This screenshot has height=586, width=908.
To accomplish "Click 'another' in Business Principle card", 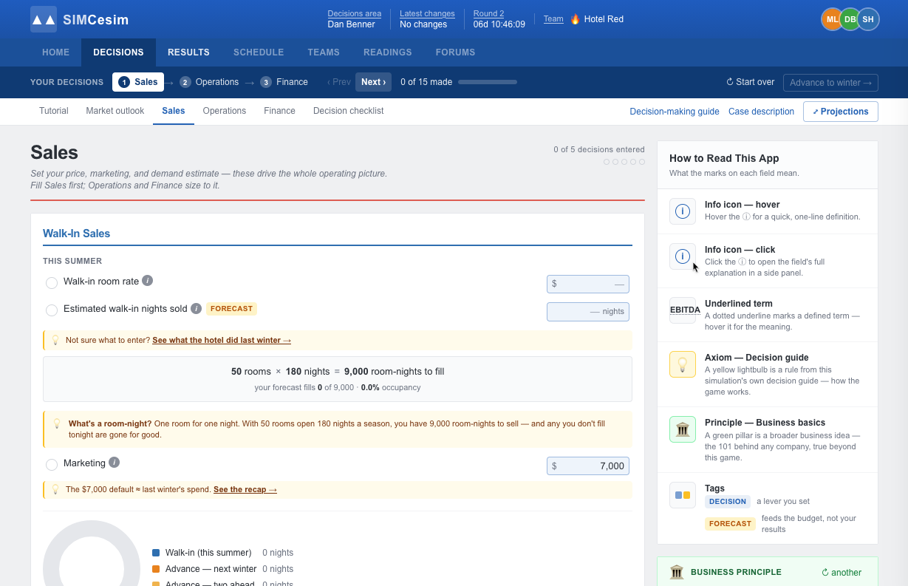I will 842,572.
